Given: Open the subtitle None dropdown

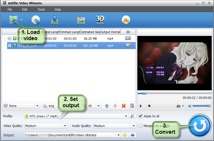Looking at the screenshot, I should [x=21, y=106].
